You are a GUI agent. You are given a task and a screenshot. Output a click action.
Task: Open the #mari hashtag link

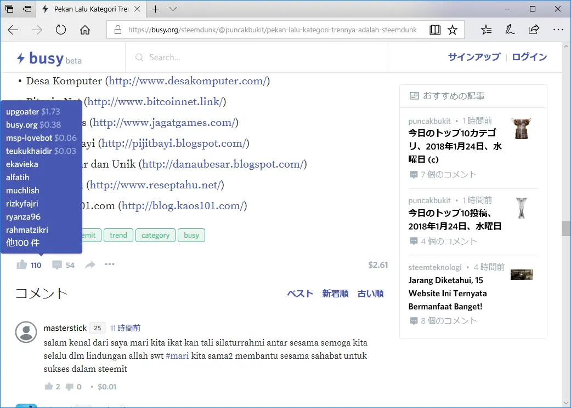coord(177,355)
